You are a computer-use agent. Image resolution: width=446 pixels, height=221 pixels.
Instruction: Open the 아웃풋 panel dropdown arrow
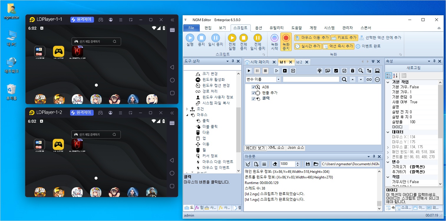[368, 157]
